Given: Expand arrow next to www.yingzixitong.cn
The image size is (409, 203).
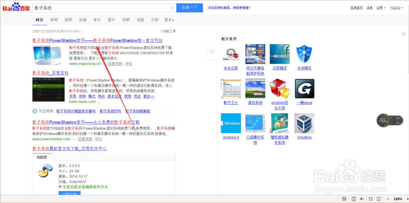Looking at the screenshot, I should [x=104, y=64].
